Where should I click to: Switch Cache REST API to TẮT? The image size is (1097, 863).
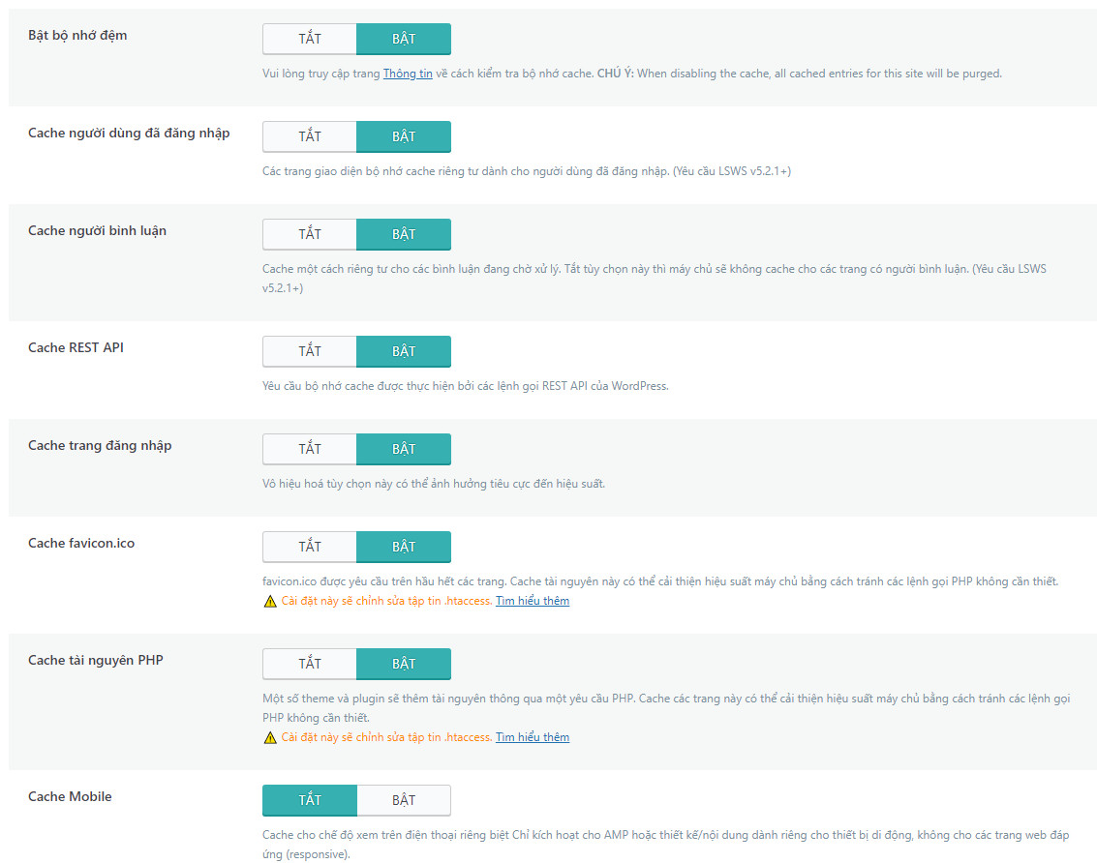point(310,351)
